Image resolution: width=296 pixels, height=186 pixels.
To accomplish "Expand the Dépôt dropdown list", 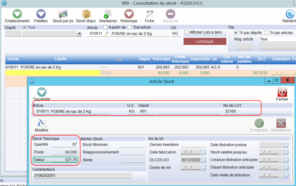I will (79, 34).
